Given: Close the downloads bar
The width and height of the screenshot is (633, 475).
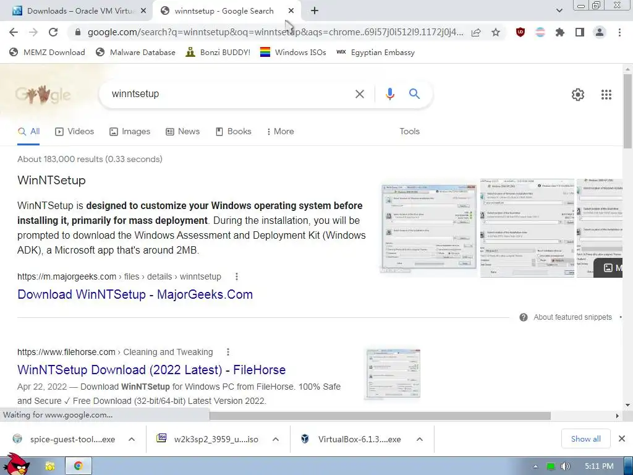Looking at the screenshot, I should pyautogui.click(x=622, y=439).
